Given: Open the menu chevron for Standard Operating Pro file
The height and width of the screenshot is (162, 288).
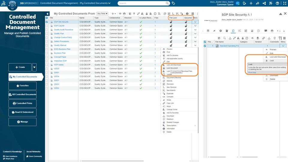Looking at the screenshot, I should click(x=283, y=46).
